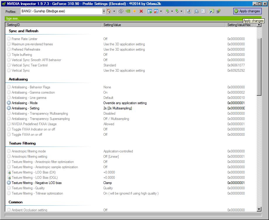Image resolution: width=269 pixels, height=220 pixels.
Task: Click the gear icon beside Antialiasing - Mode
Action: click(9, 103)
